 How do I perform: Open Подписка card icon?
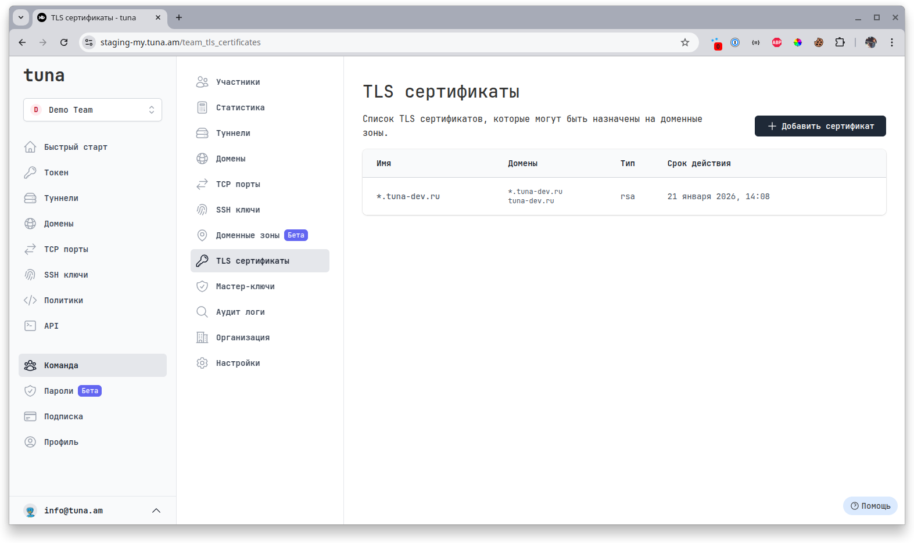30,416
